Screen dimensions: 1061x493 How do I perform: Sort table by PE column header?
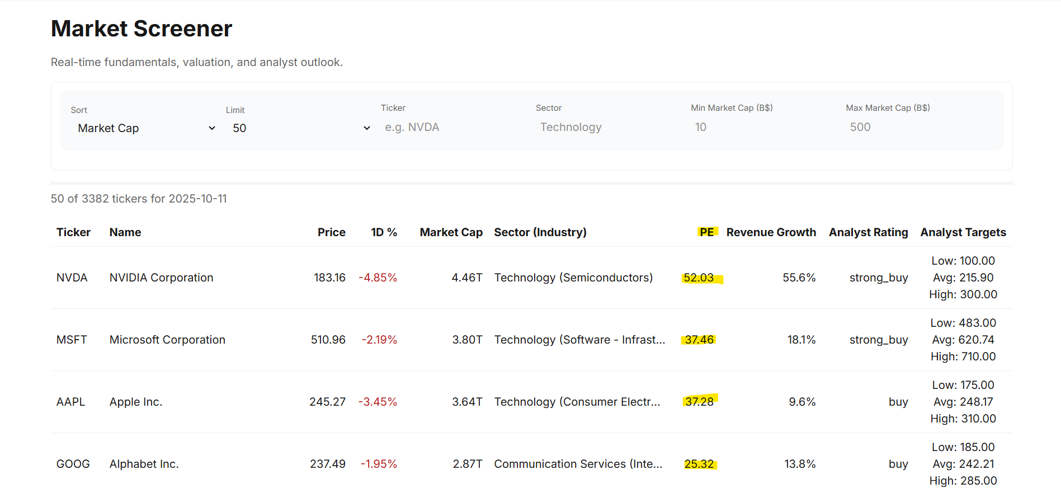(x=706, y=232)
